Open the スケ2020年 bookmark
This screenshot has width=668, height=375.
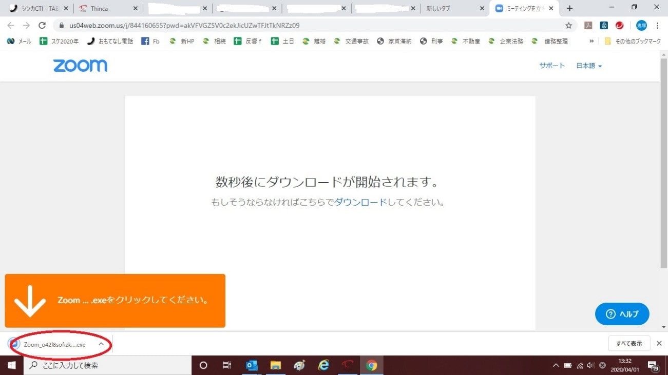pyautogui.click(x=59, y=42)
